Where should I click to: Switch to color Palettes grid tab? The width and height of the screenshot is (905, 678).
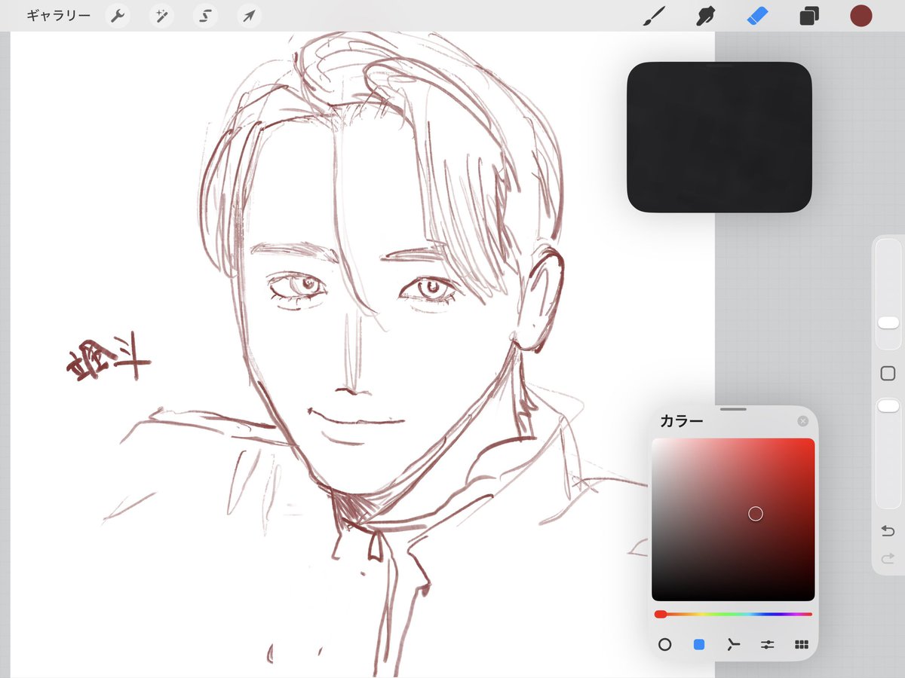pos(802,645)
